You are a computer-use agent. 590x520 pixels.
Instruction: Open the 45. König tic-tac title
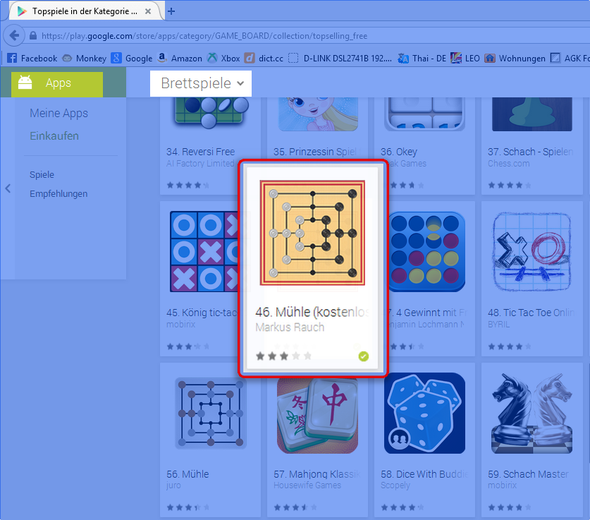click(202, 313)
